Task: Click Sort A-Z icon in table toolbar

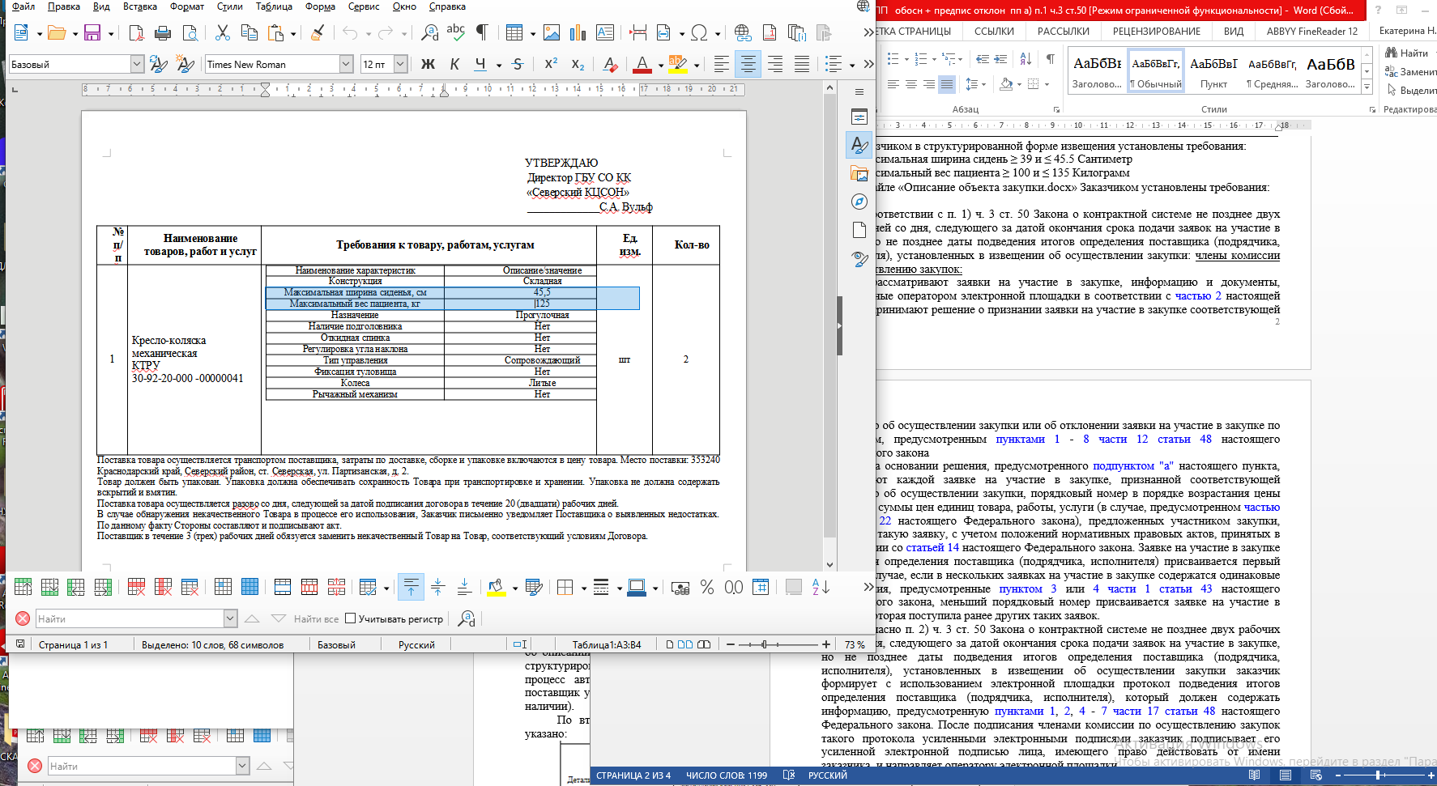Action: (821, 587)
